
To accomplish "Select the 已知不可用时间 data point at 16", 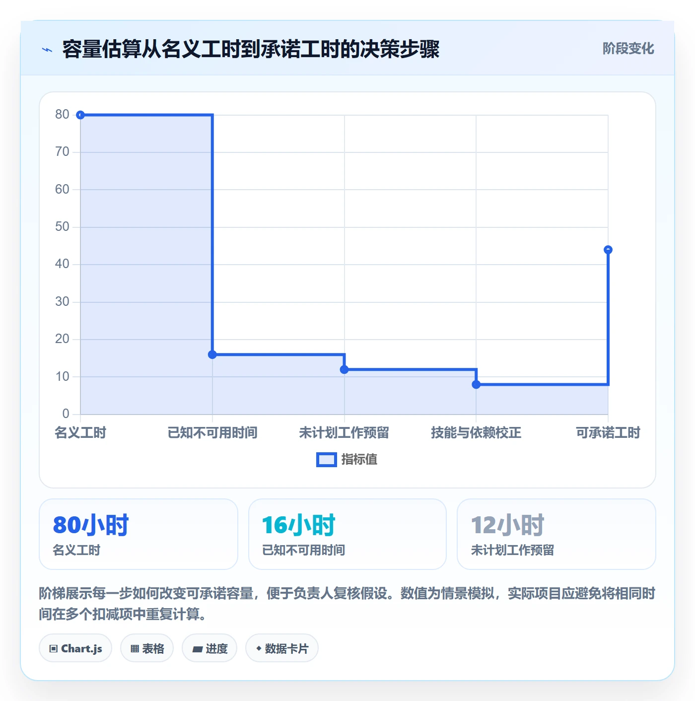I will point(212,354).
